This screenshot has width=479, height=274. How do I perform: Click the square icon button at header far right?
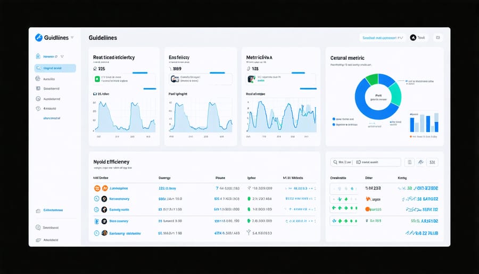point(438,38)
